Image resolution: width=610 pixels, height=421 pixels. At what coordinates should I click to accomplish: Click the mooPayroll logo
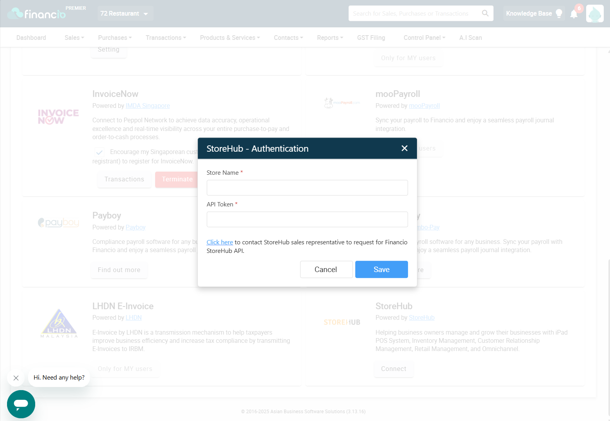point(342,103)
